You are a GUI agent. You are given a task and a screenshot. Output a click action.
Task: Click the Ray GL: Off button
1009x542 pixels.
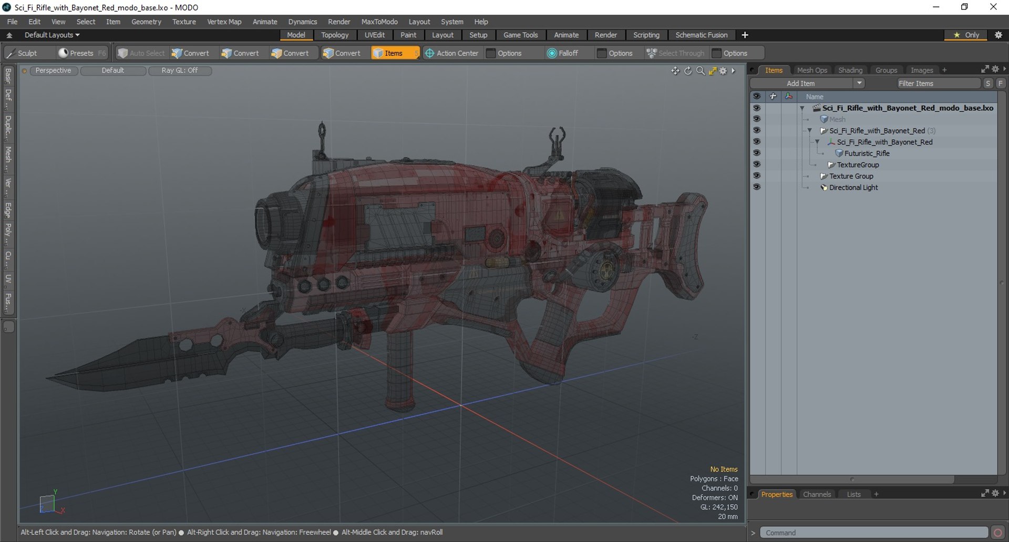coord(180,70)
